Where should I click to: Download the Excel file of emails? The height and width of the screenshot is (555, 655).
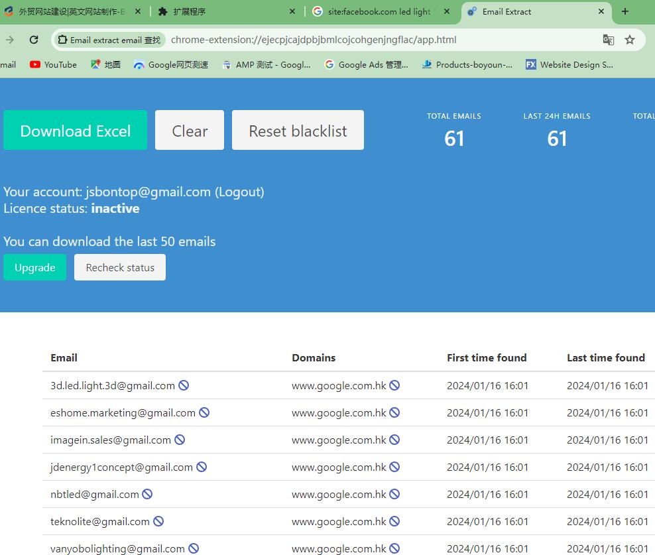pyautogui.click(x=75, y=131)
